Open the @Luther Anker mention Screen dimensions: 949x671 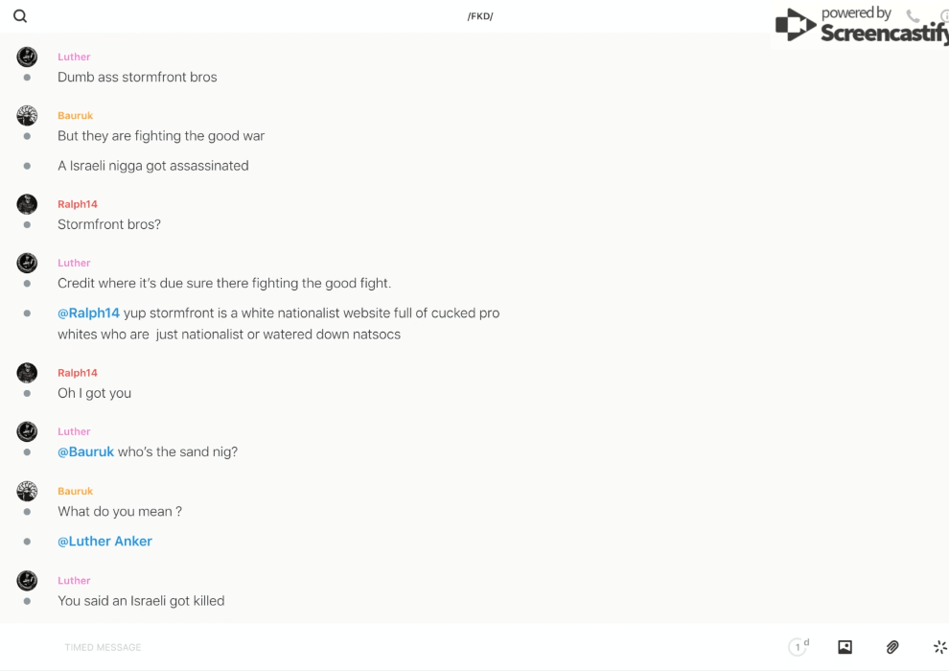104,541
